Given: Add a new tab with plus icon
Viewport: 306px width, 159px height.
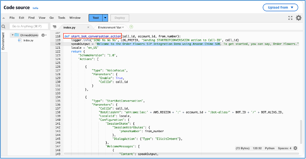Looking at the screenshot, I should click(x=131, y=27).
